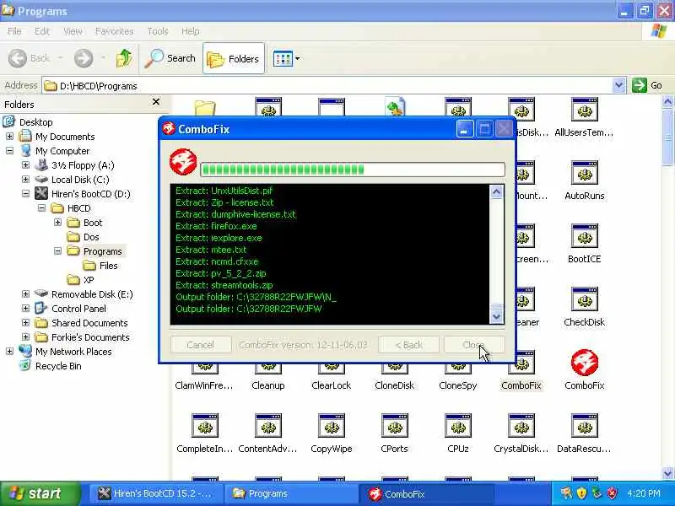The height and width of the screenshot is (506, 675).
Task: Open the Edit menu
Action: click(x=41, y=31)
